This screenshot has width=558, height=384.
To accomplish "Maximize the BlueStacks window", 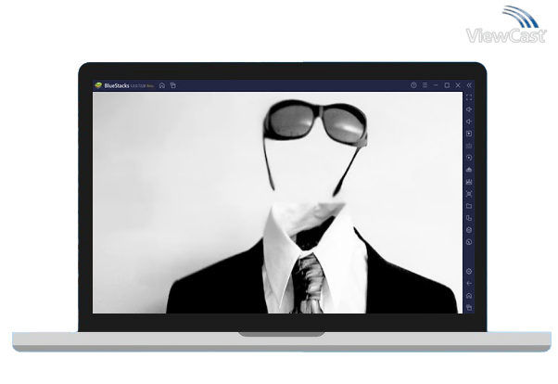I will pos(447,85).
